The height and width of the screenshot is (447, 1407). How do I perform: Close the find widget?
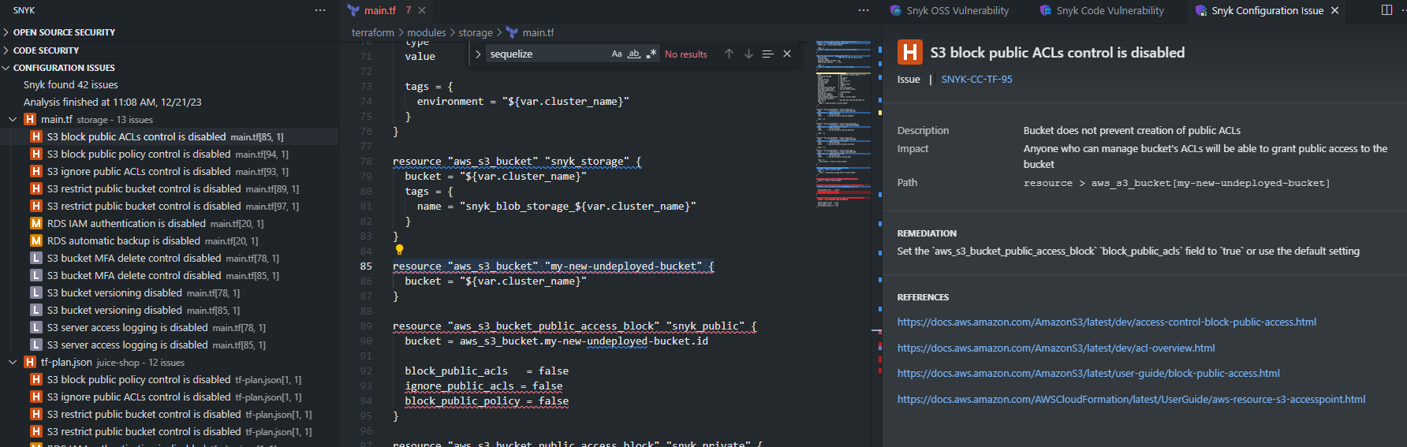coord(787,54)
